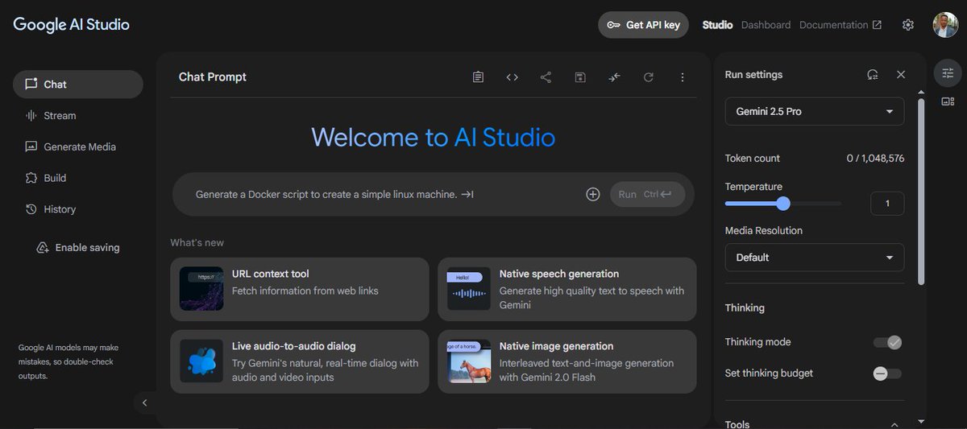Open the settings gear icon
Image resolution: width=967 pixels, height=429 pixels.
[x=908, y=25]
